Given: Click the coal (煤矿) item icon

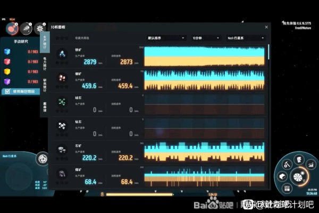Looking at the screenshot, I should click(62, 174).
